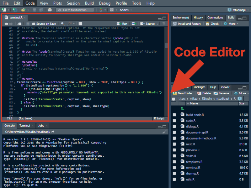The width and height of the screenshot is (251, 188).
Task: Click the editor vertical scrollbar thumb
Action: coord(166,45)
